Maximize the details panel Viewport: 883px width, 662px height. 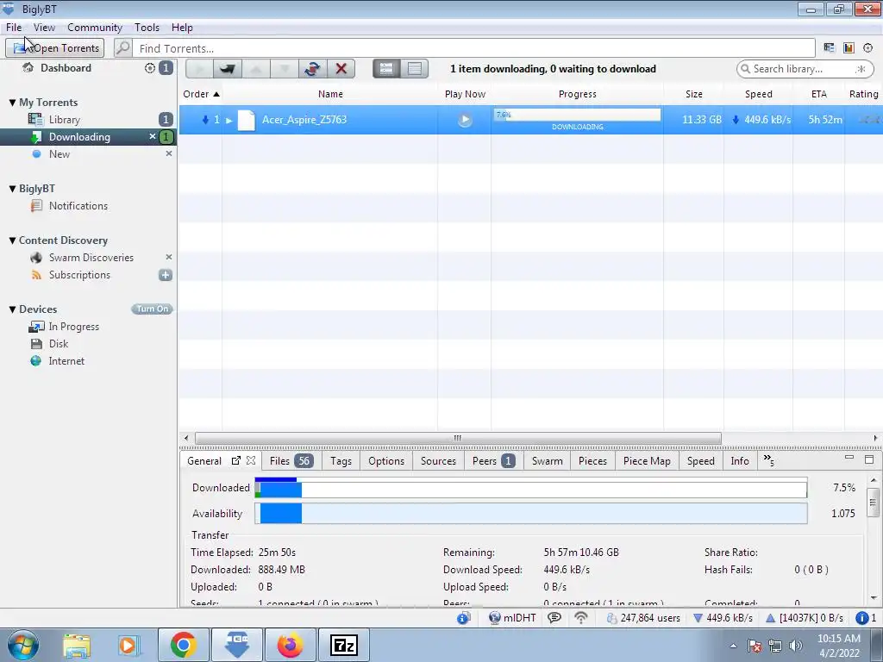[869, 459]
